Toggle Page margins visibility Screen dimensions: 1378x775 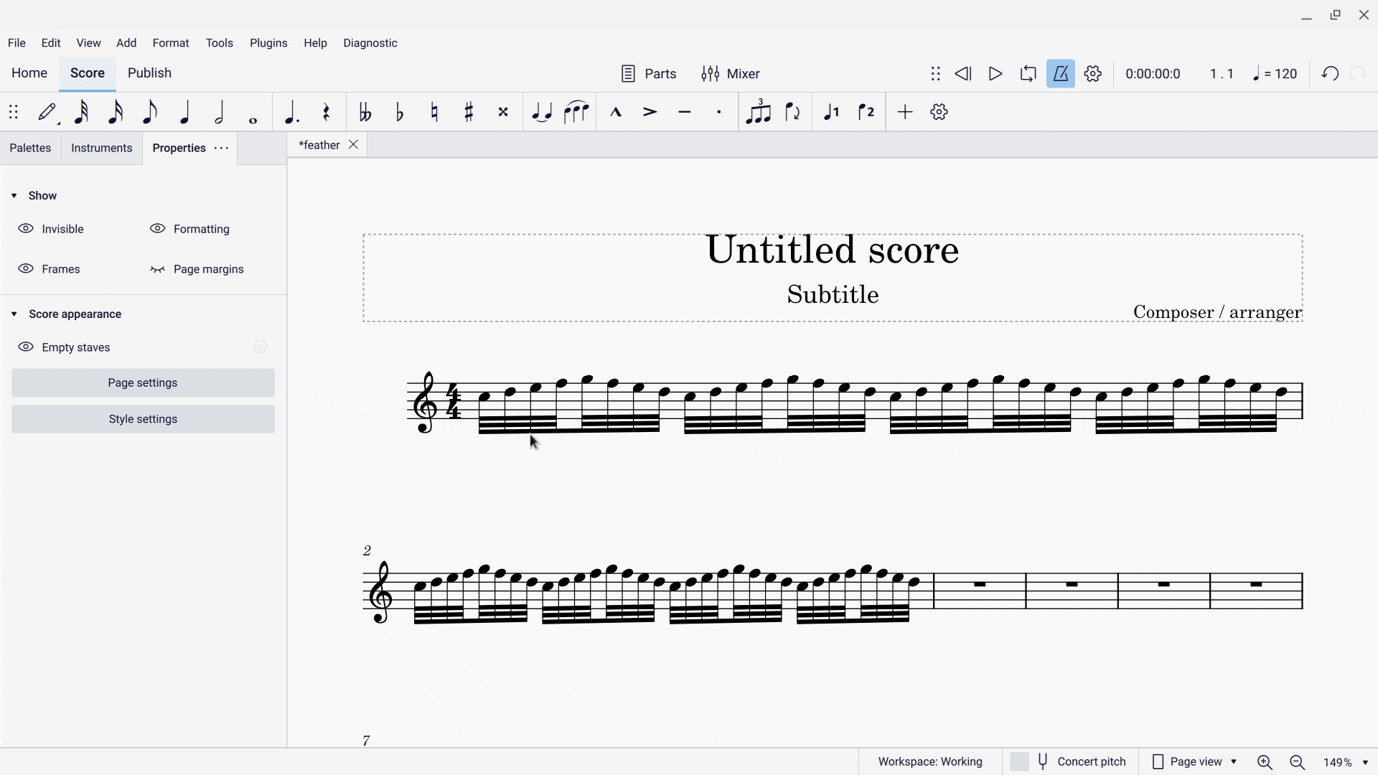[197, 269]
